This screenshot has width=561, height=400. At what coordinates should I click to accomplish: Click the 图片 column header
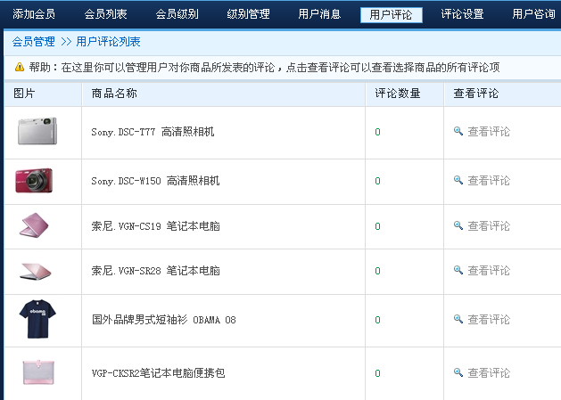pyautogui.click(x=24, y=94)
